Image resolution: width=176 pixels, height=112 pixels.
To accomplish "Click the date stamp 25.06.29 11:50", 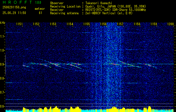I will [x=14, y=13].
